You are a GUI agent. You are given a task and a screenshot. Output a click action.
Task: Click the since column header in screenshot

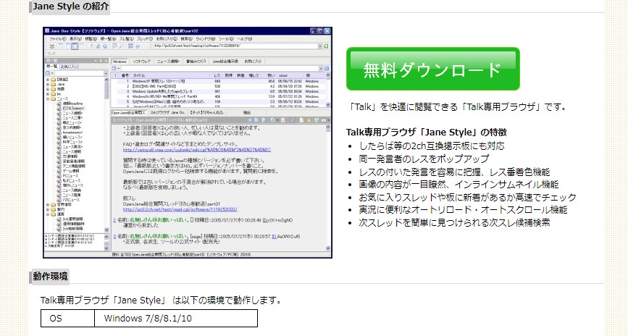[290, 75]
